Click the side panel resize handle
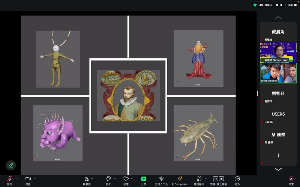Image resolution: width=300 pixels, height=187 pixels. [x=258, y=93]
